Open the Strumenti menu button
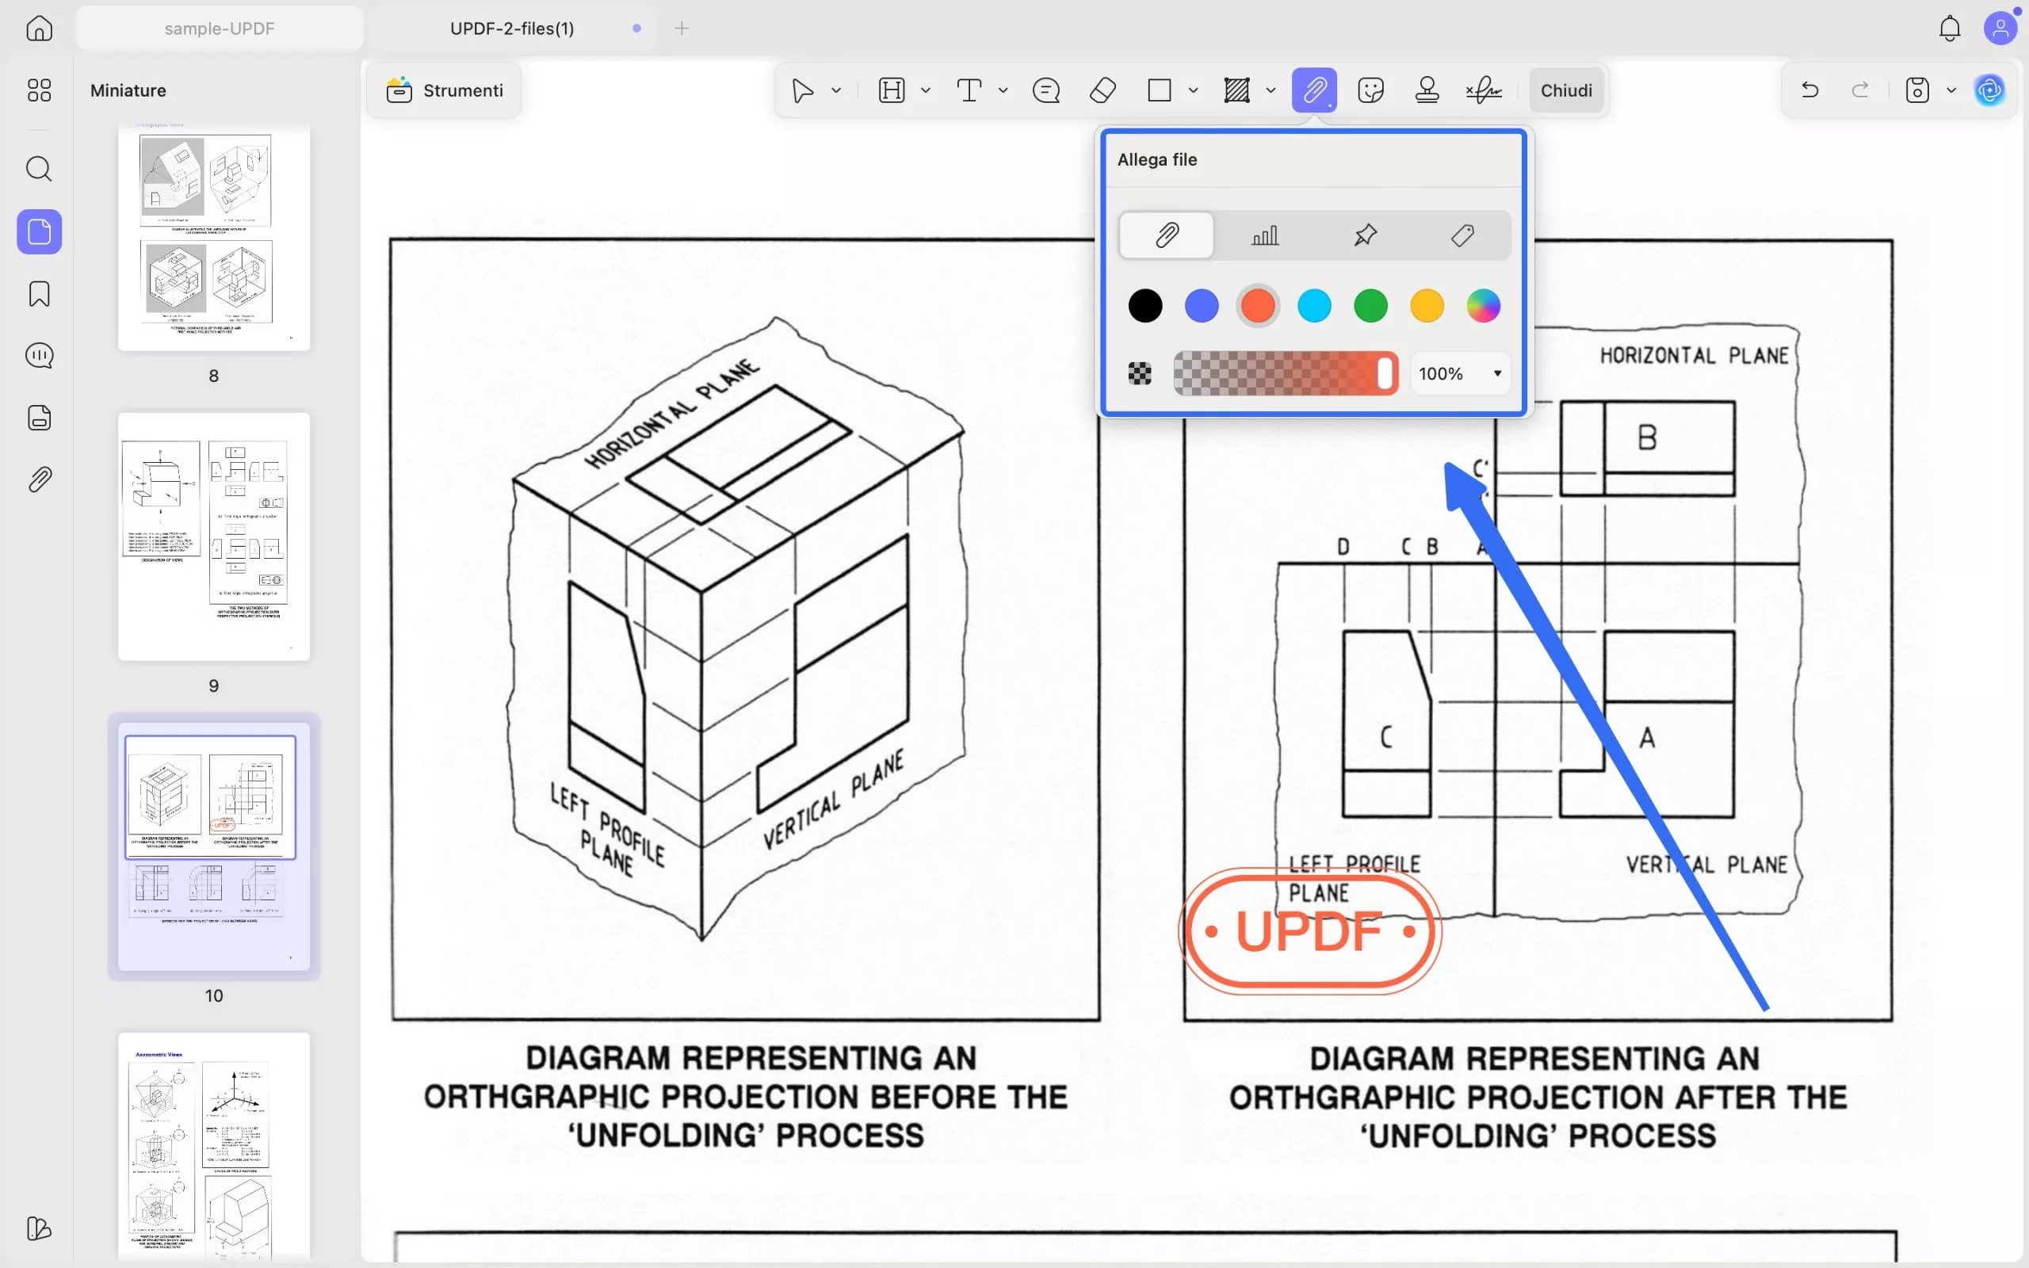 [x=445, y=90]
